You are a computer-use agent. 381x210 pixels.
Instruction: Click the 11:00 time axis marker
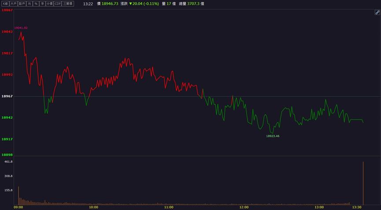click(x=169, y=207)
